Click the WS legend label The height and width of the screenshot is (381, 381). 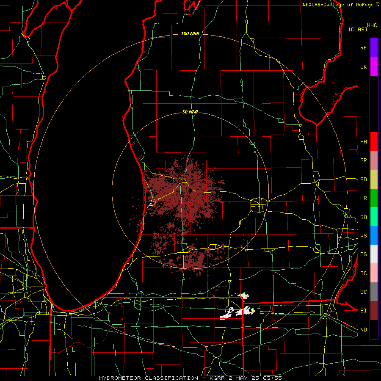click(363, 235)
